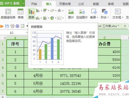Select row 5 header
This screenshot has width=129, height=98.
3,75
